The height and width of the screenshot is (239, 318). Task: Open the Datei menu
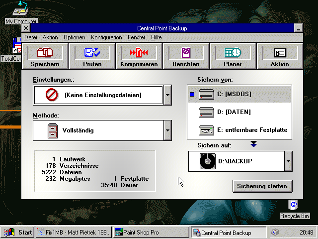coord(31,37)
